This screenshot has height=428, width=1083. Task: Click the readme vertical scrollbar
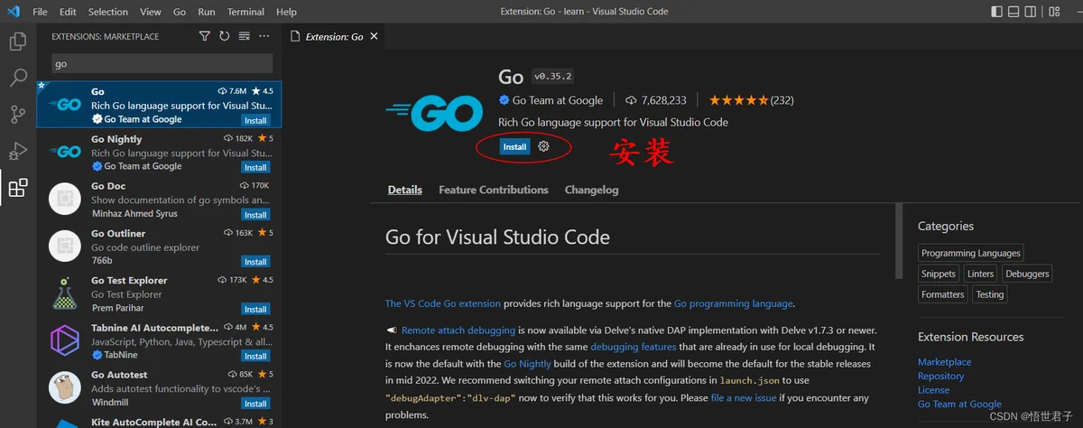click(x=899, y=241)
